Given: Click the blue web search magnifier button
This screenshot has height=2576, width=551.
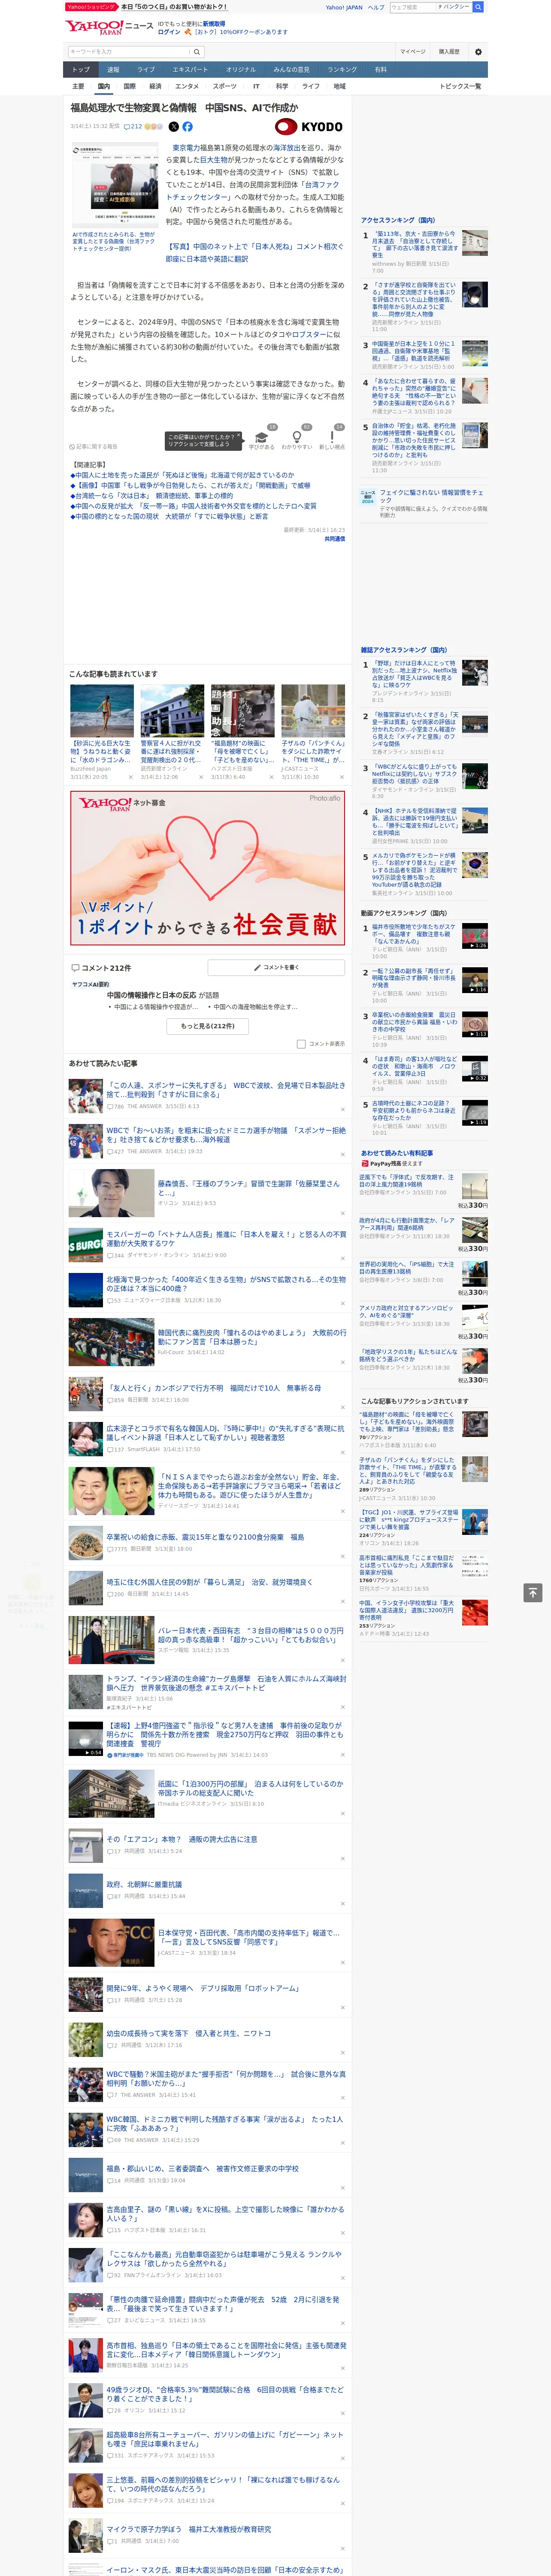Looking at the screenshot, I should pos(478,7).
